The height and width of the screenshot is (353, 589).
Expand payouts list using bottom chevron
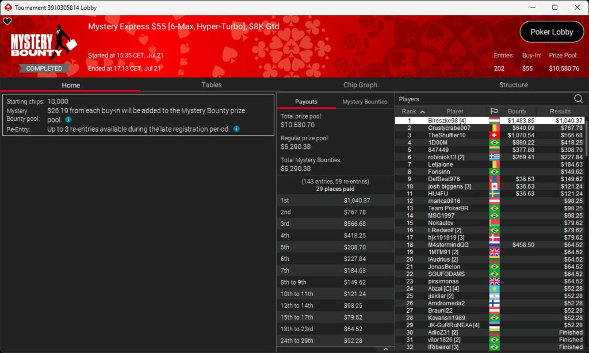pos(385,348)
